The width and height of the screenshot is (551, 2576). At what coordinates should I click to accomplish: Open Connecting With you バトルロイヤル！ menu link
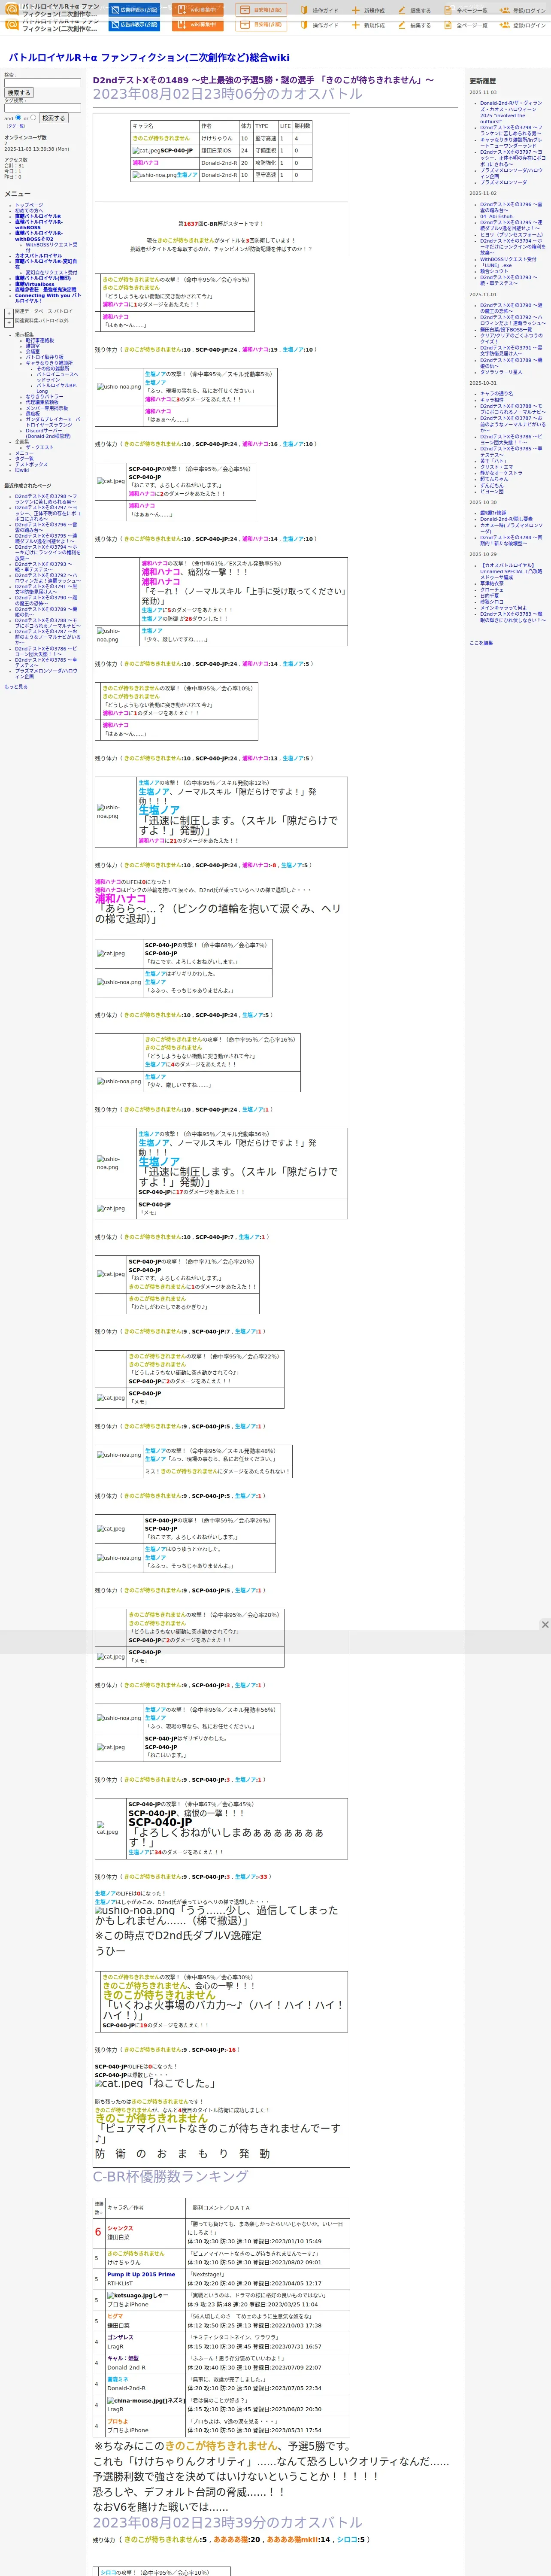[x=48, y=298]
